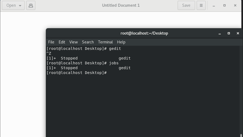Click the terminal title 'root@localhost:~/Desktop'
The height and width of the screenshot is (137, 243).
pyautogui.click(x=144, y=33)
